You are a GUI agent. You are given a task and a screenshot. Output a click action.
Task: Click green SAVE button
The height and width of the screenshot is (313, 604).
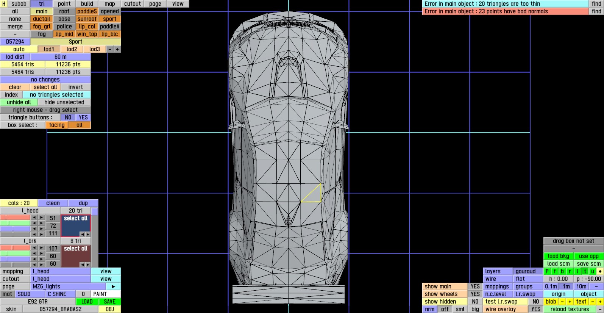click(x=110, y=302)
